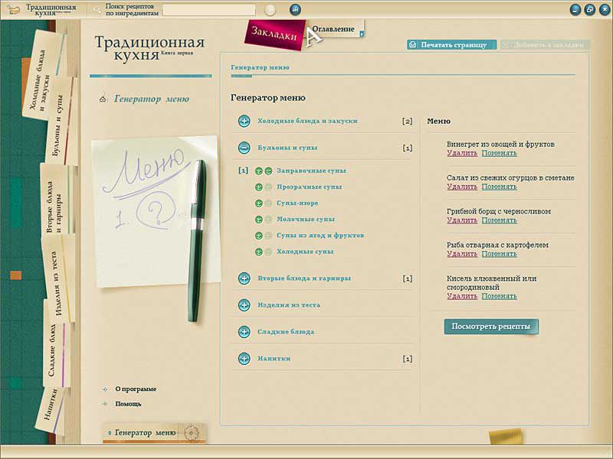This screenshot has width=613, height=459.
Task: Add one Супы-пюре with green plus
Action: coord(259,203)
